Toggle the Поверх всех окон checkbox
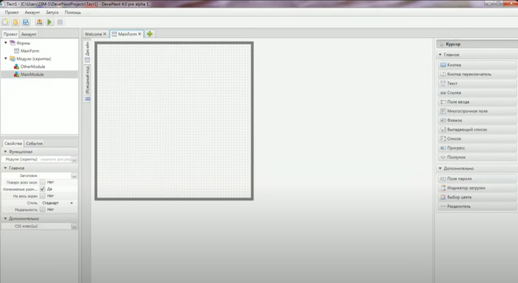Viewport: 518px width, 283px height. [x=43, y=182]
